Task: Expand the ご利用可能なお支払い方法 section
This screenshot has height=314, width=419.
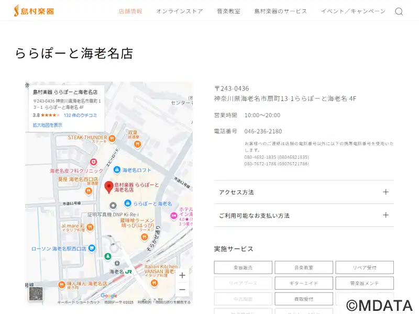Action: (x=304, y=215)
